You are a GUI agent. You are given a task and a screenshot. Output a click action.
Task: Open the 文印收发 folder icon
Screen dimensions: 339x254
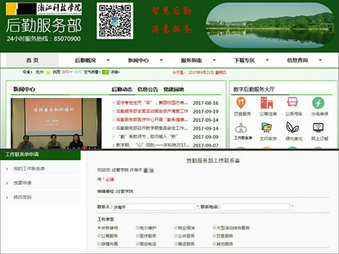coord(266,127)
